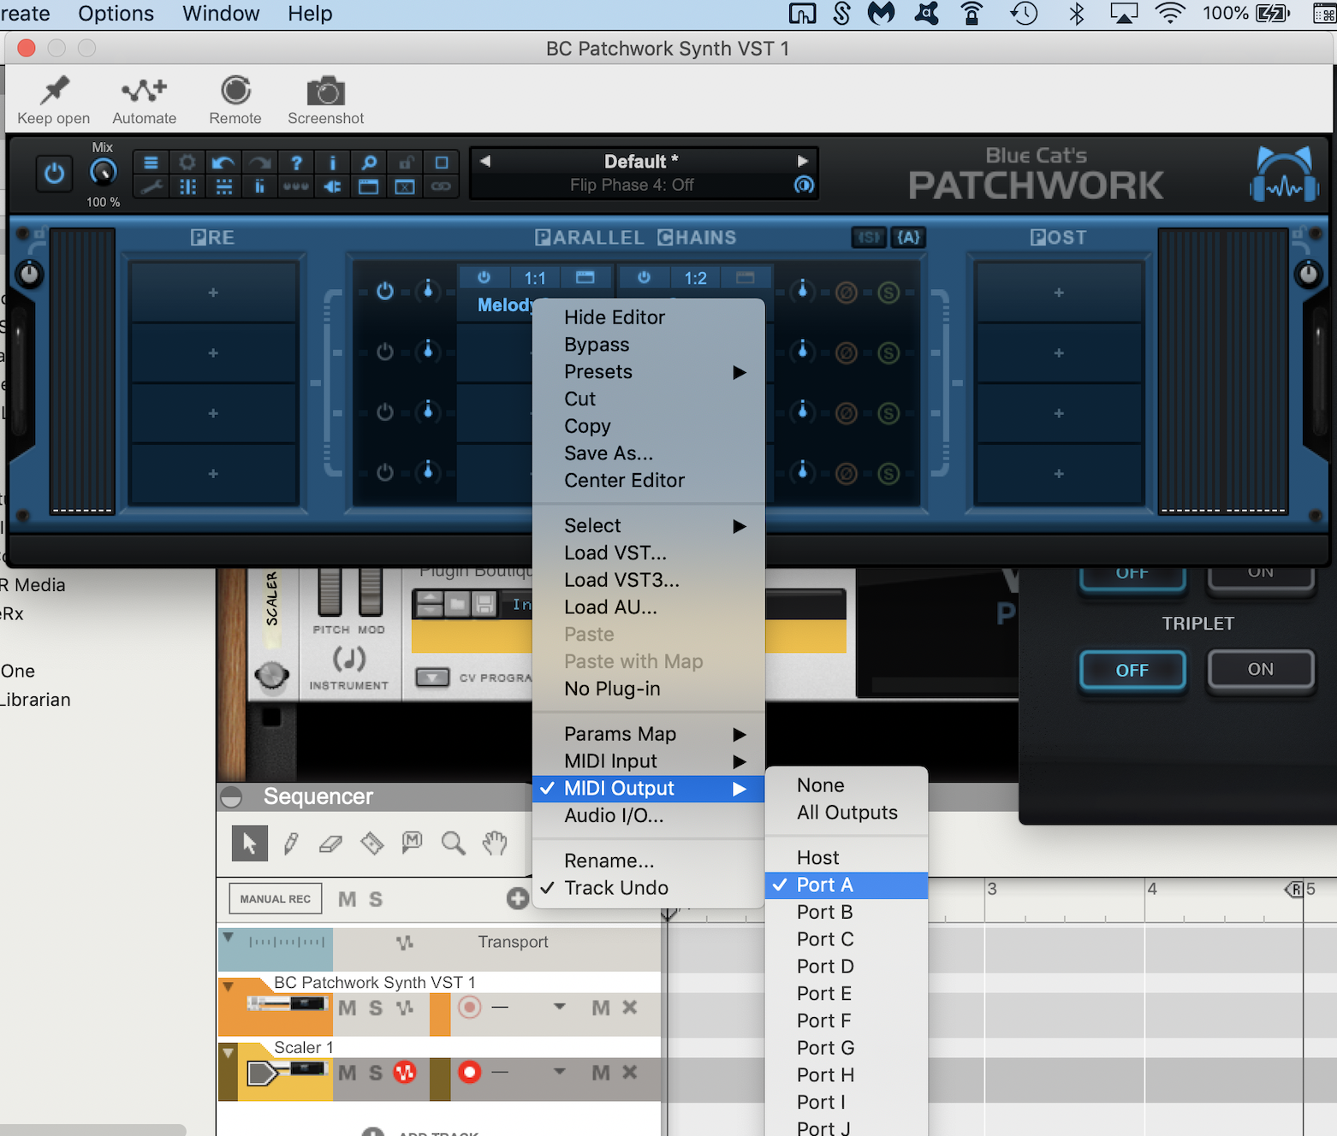1337x1136 pixels.
Task: Toggle the (A) button in Parallel Chains header
Action: pyautogui.click(x=908, y=238)
